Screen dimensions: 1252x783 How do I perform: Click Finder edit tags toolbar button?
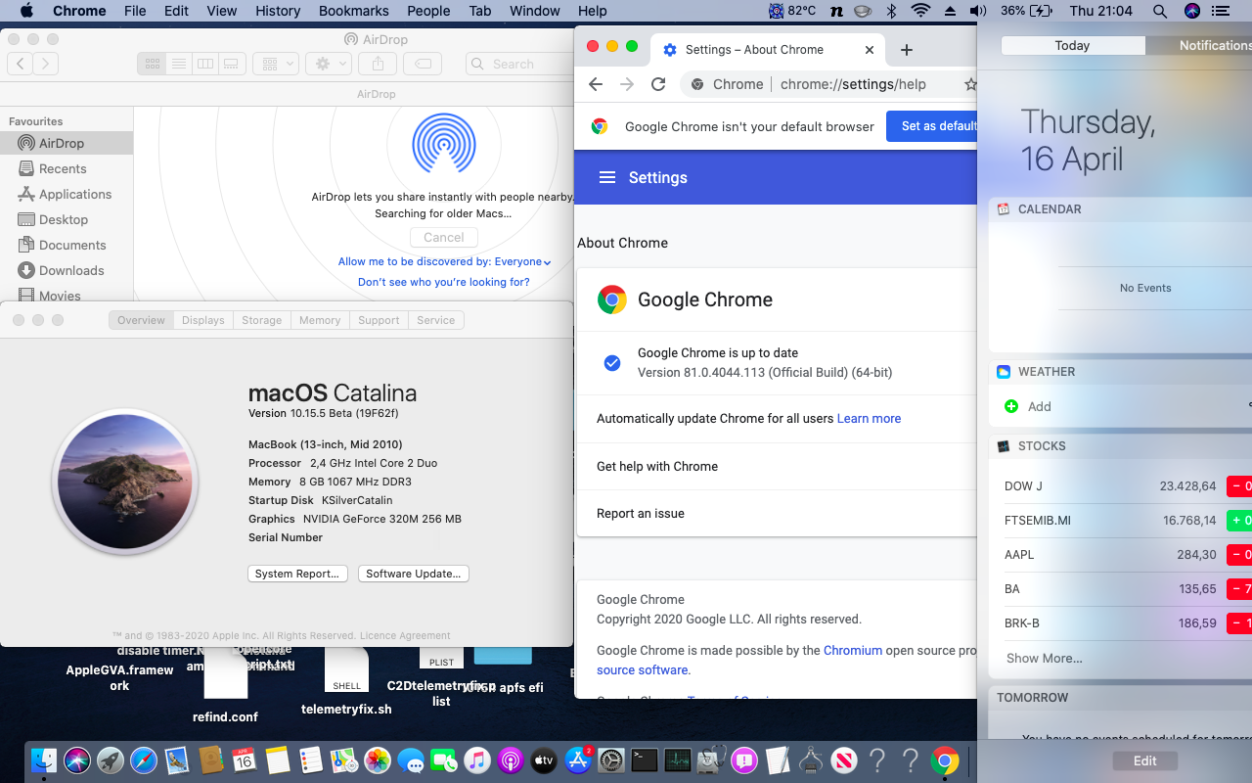(423, 64)
